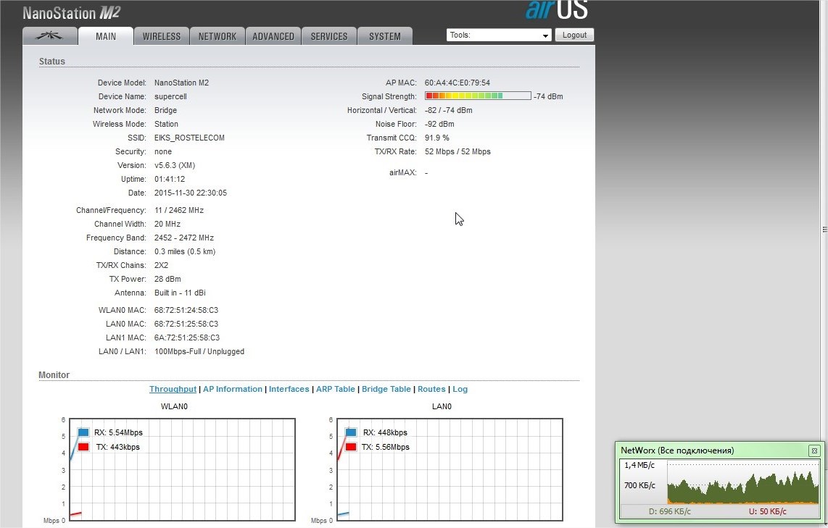Screen dimensions: 828x528
Task: Click the Distance value 0.3 miles (0.5 km)
Action: tap(185, 251)
